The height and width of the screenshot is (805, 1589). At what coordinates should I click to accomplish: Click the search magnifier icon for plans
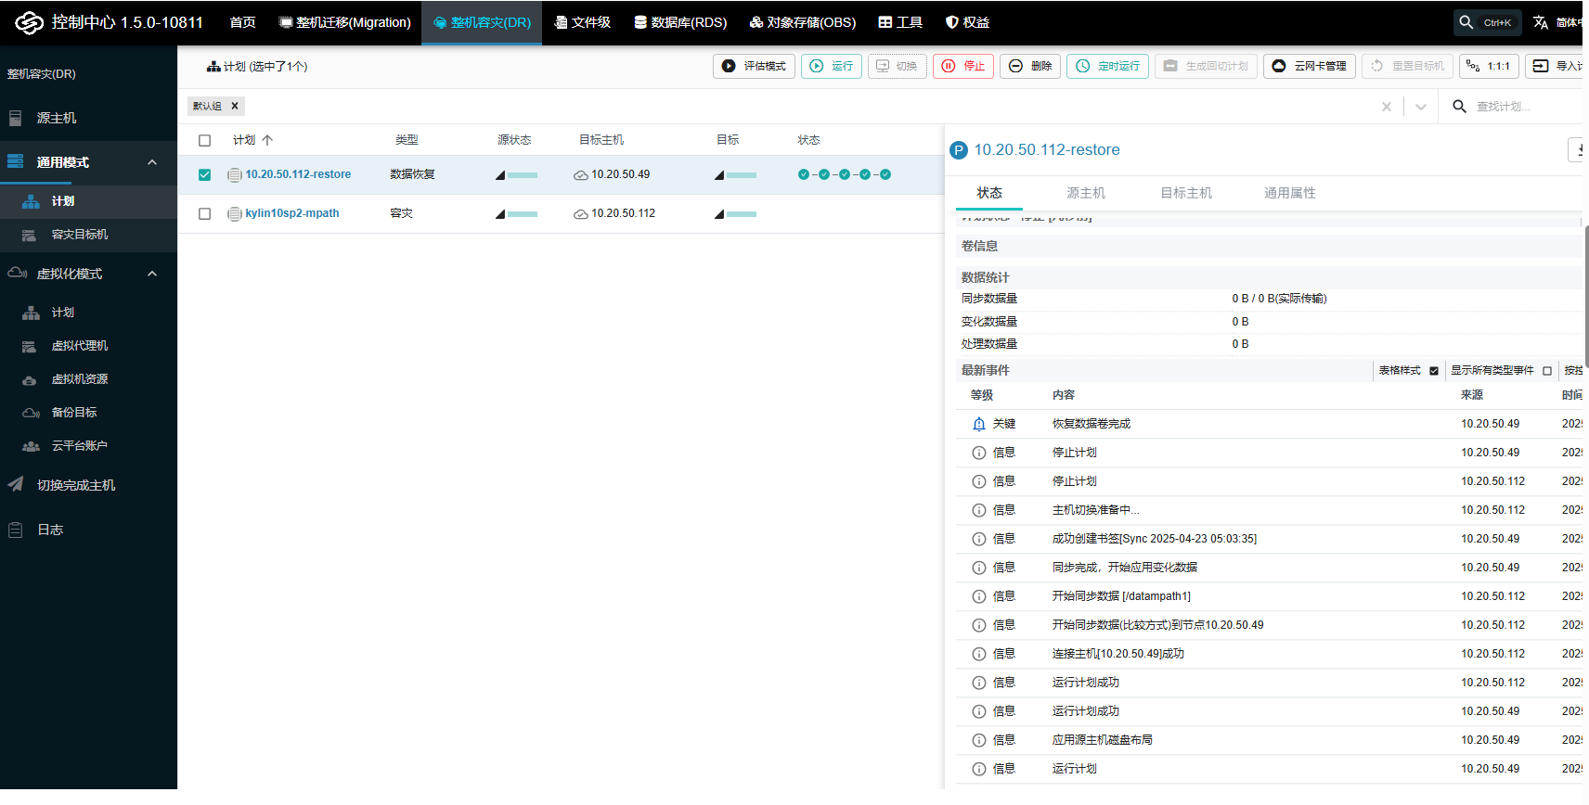click(x=1459, y=107)
